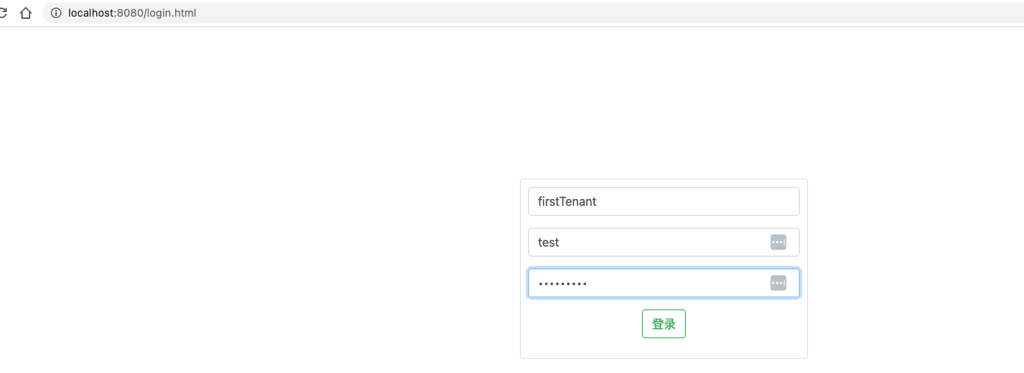Focus the username field containing test
Screen dimensions: 1024x373
[652, 242]
